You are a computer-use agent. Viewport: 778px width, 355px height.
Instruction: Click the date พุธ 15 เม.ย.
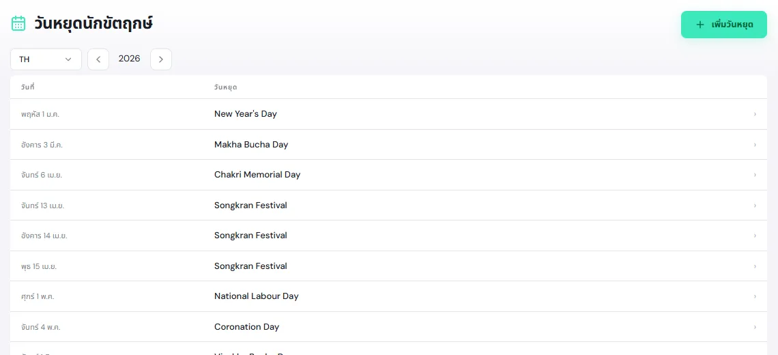pyautogui.click(x=39, y=267)
